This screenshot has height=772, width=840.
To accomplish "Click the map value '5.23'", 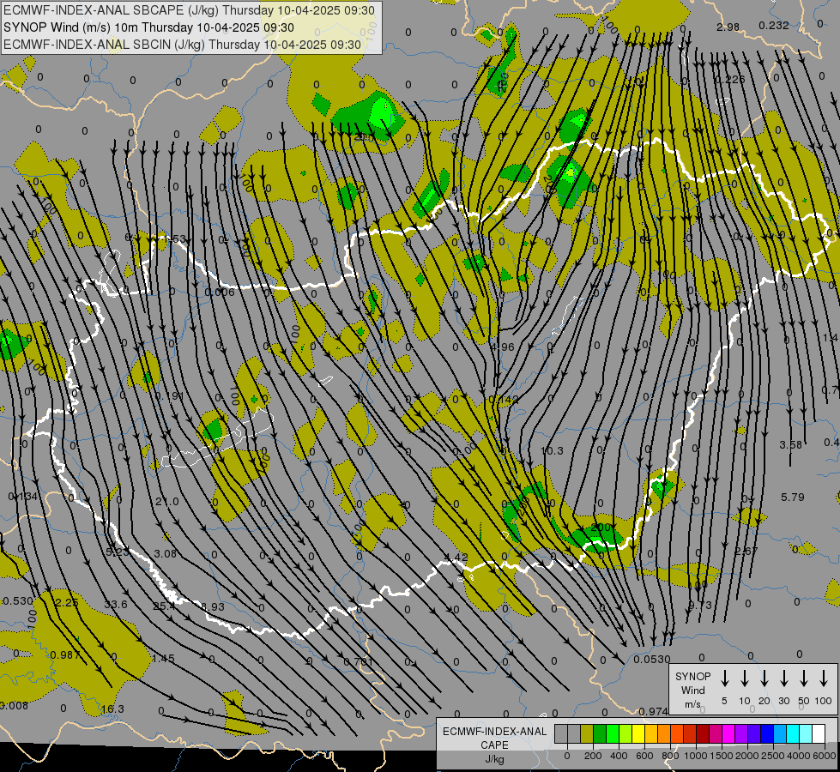I will click(x=118, y=552).
